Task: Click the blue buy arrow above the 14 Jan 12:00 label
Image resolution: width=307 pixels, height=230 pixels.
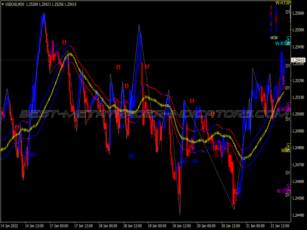Action: [32, 154]
